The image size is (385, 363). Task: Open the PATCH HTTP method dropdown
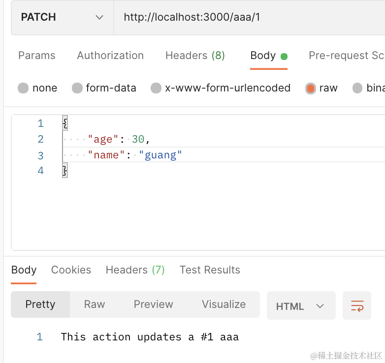pos(62,17)
